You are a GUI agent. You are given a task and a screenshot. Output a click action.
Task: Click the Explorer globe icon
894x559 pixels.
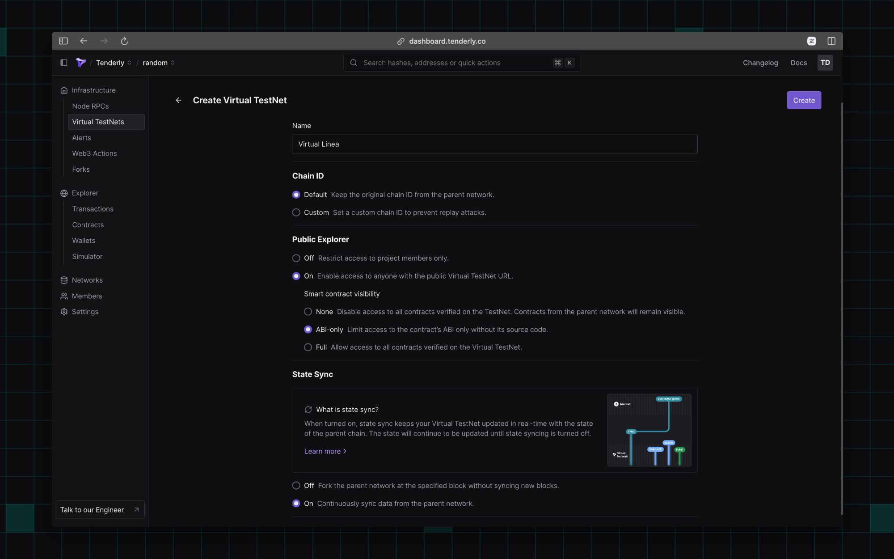click(64, 193)
